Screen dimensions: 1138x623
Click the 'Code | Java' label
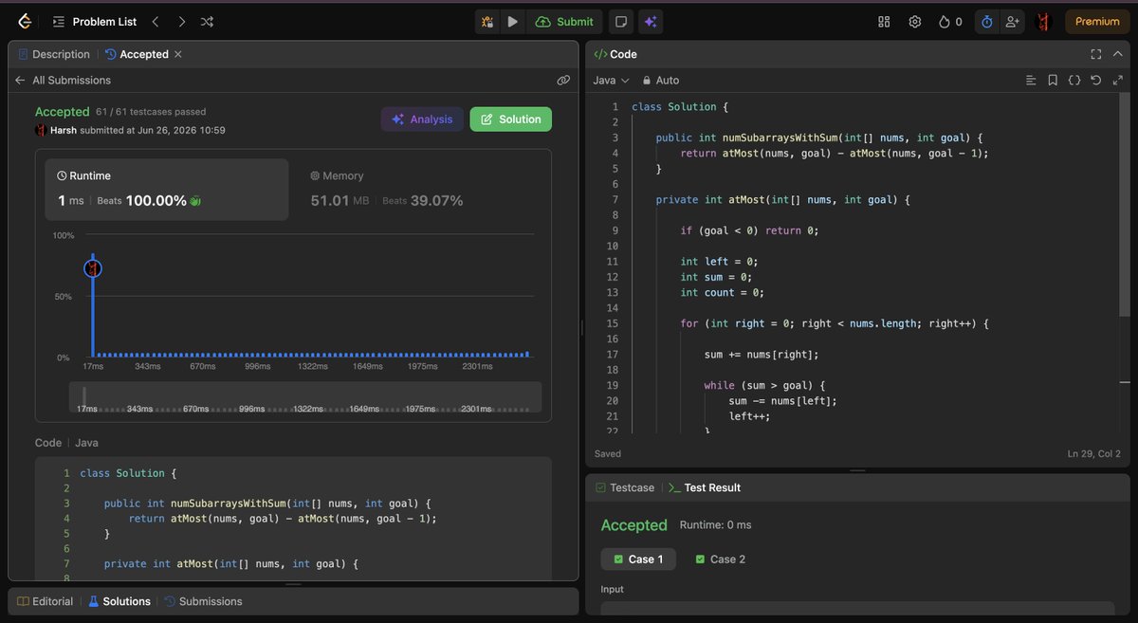coord(66,443)
